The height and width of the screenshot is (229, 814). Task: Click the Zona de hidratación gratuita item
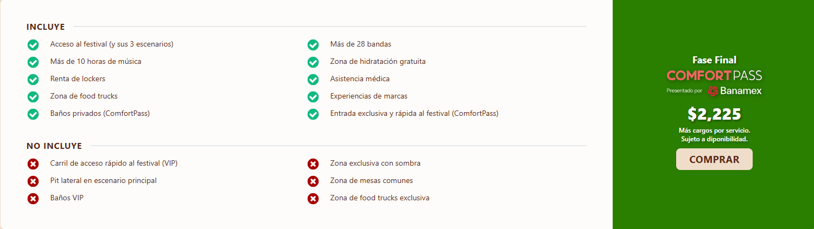pos(378,61)
